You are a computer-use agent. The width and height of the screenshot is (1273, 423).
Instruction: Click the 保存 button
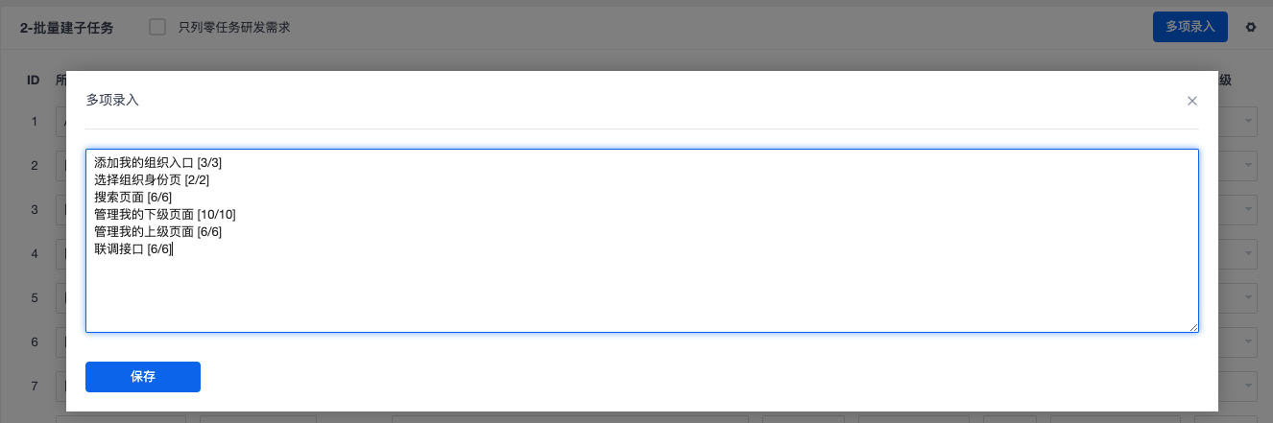pyautogui.click(x=143, y=377)
